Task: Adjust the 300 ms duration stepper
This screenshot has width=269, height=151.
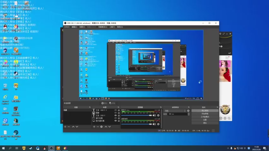Action: (x=189, y=114)
